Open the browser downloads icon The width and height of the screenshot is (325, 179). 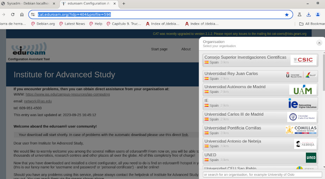coord(309,14)
